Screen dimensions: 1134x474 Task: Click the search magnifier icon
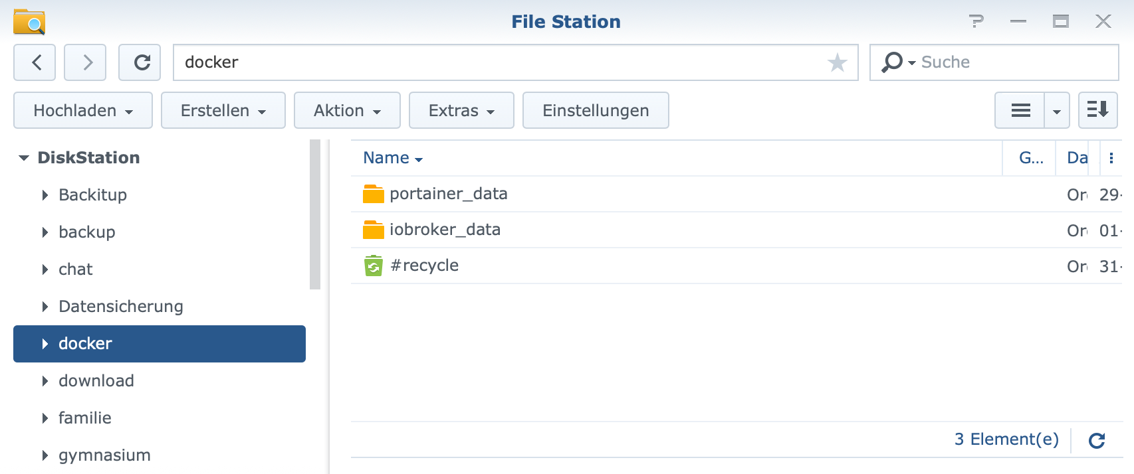pos(892,62)
